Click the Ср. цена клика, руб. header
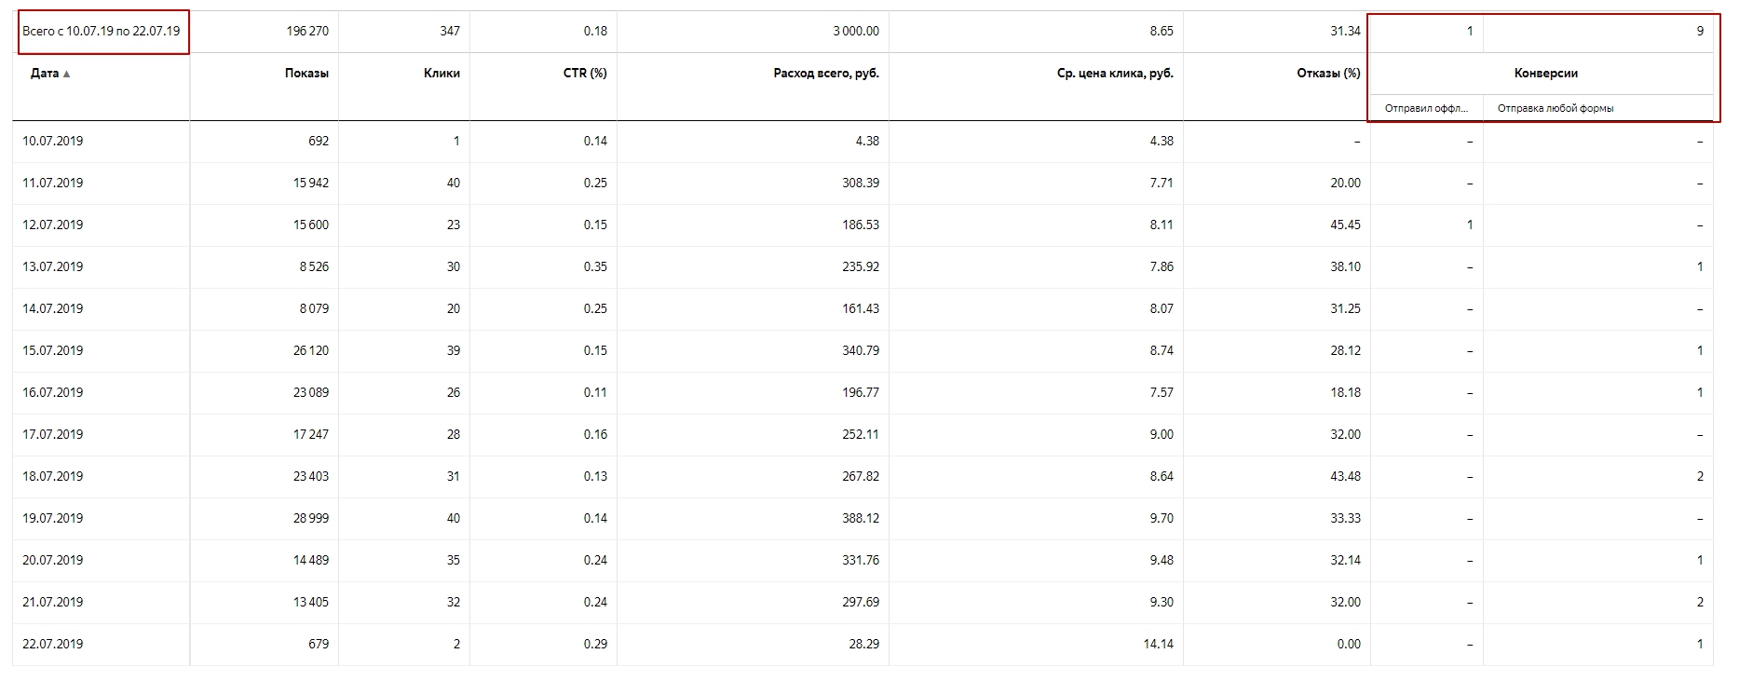Image resolution: width=1739 pixels, height=681 pixels. 1115,73
